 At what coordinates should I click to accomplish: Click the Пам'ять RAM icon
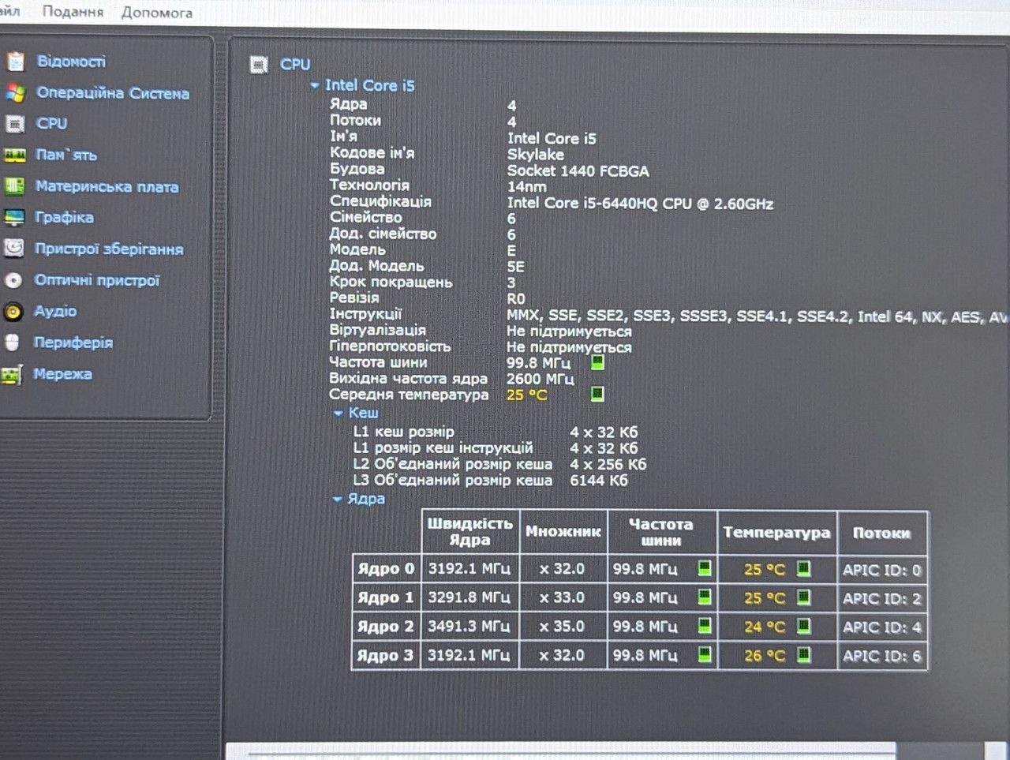[15, 155]
